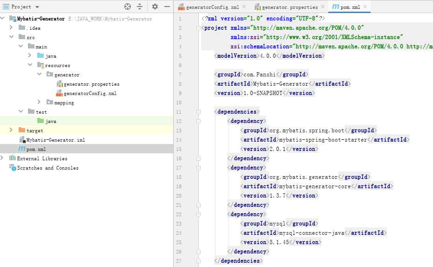This screenshot has width=433, height=267.
Task: Click the green test java folder icon
Action: [41, 121]
